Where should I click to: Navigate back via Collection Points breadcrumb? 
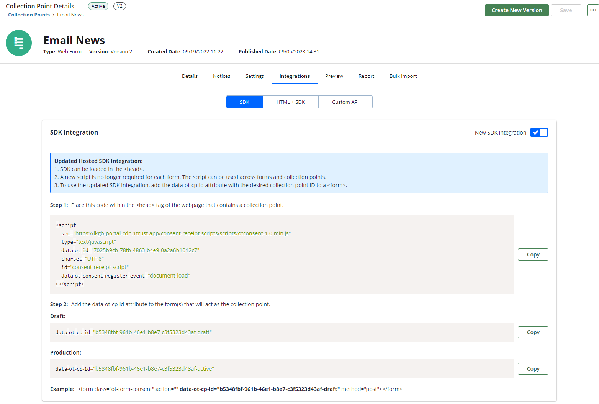click(x=28, y=15)
